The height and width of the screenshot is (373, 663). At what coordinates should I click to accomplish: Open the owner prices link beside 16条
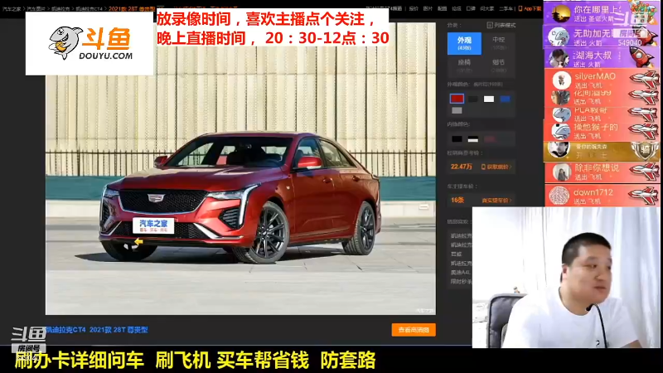496,201
